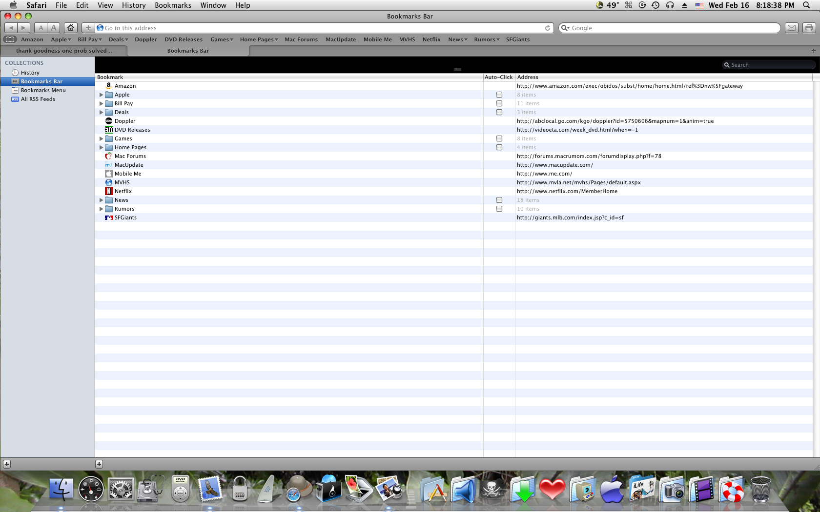
Task: Select Bookmarks Menu in Collections sidebar
Action: (47, 90)
